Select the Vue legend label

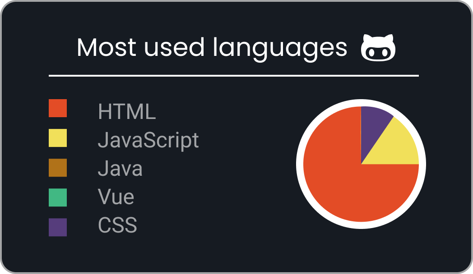(116, 196)
